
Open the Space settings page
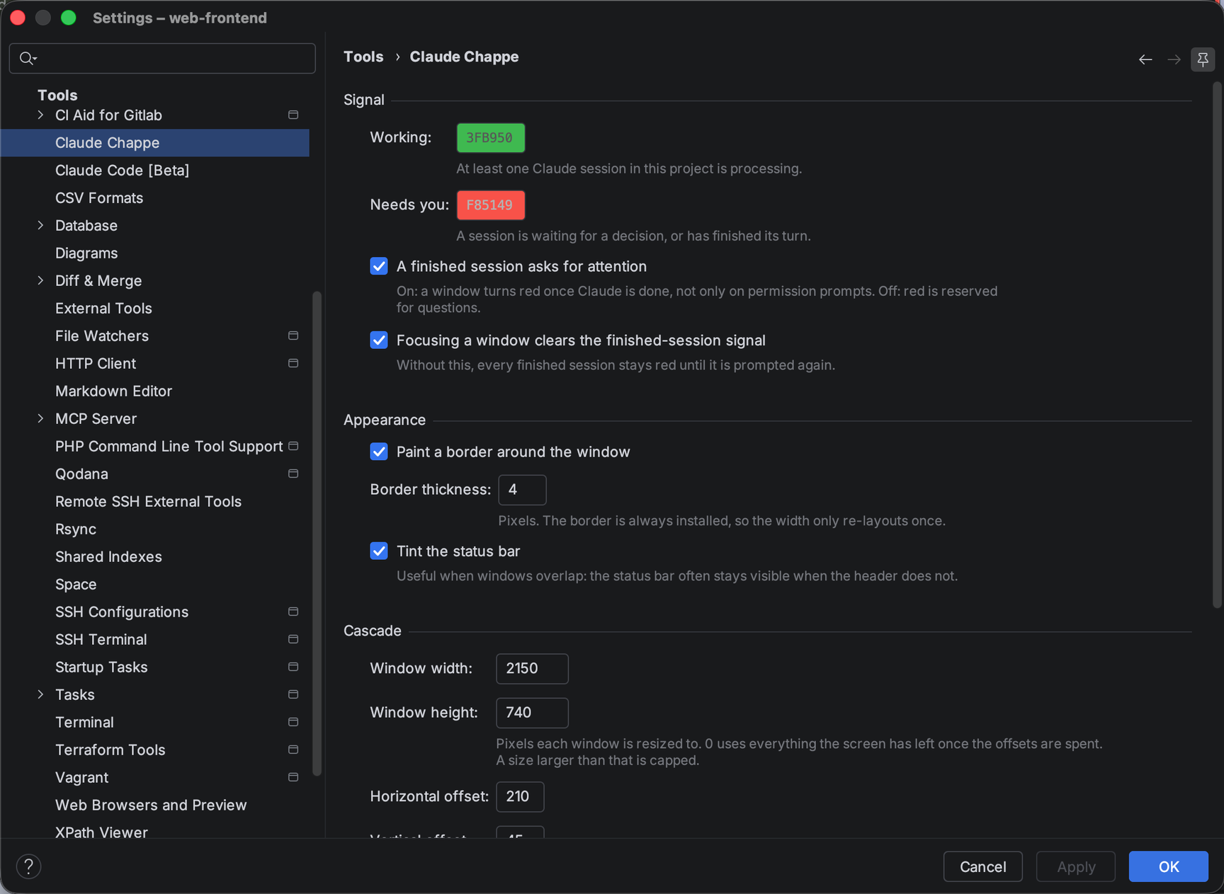click(76, 584)
